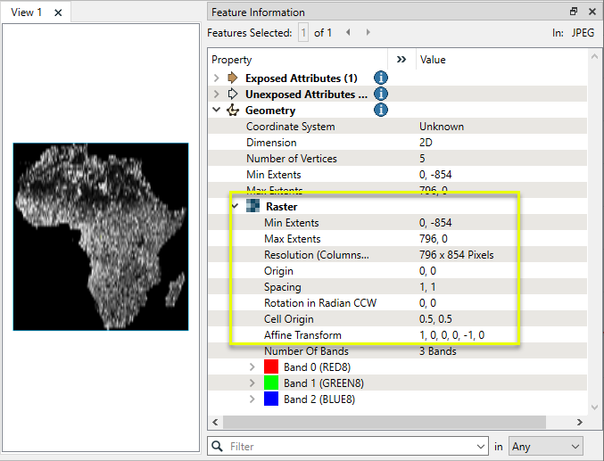The height and width of the screenshot is (461, 604).
Task: Click the Geometry polygon icon
Action: pos(234,111)
